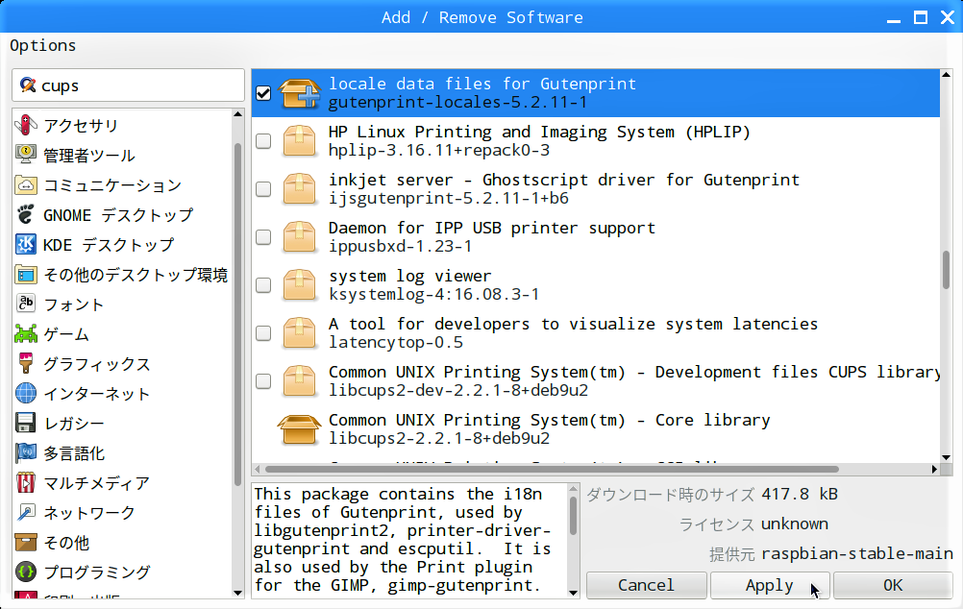Click the Cancel button
963x609 pixels.
coord(646,585)
